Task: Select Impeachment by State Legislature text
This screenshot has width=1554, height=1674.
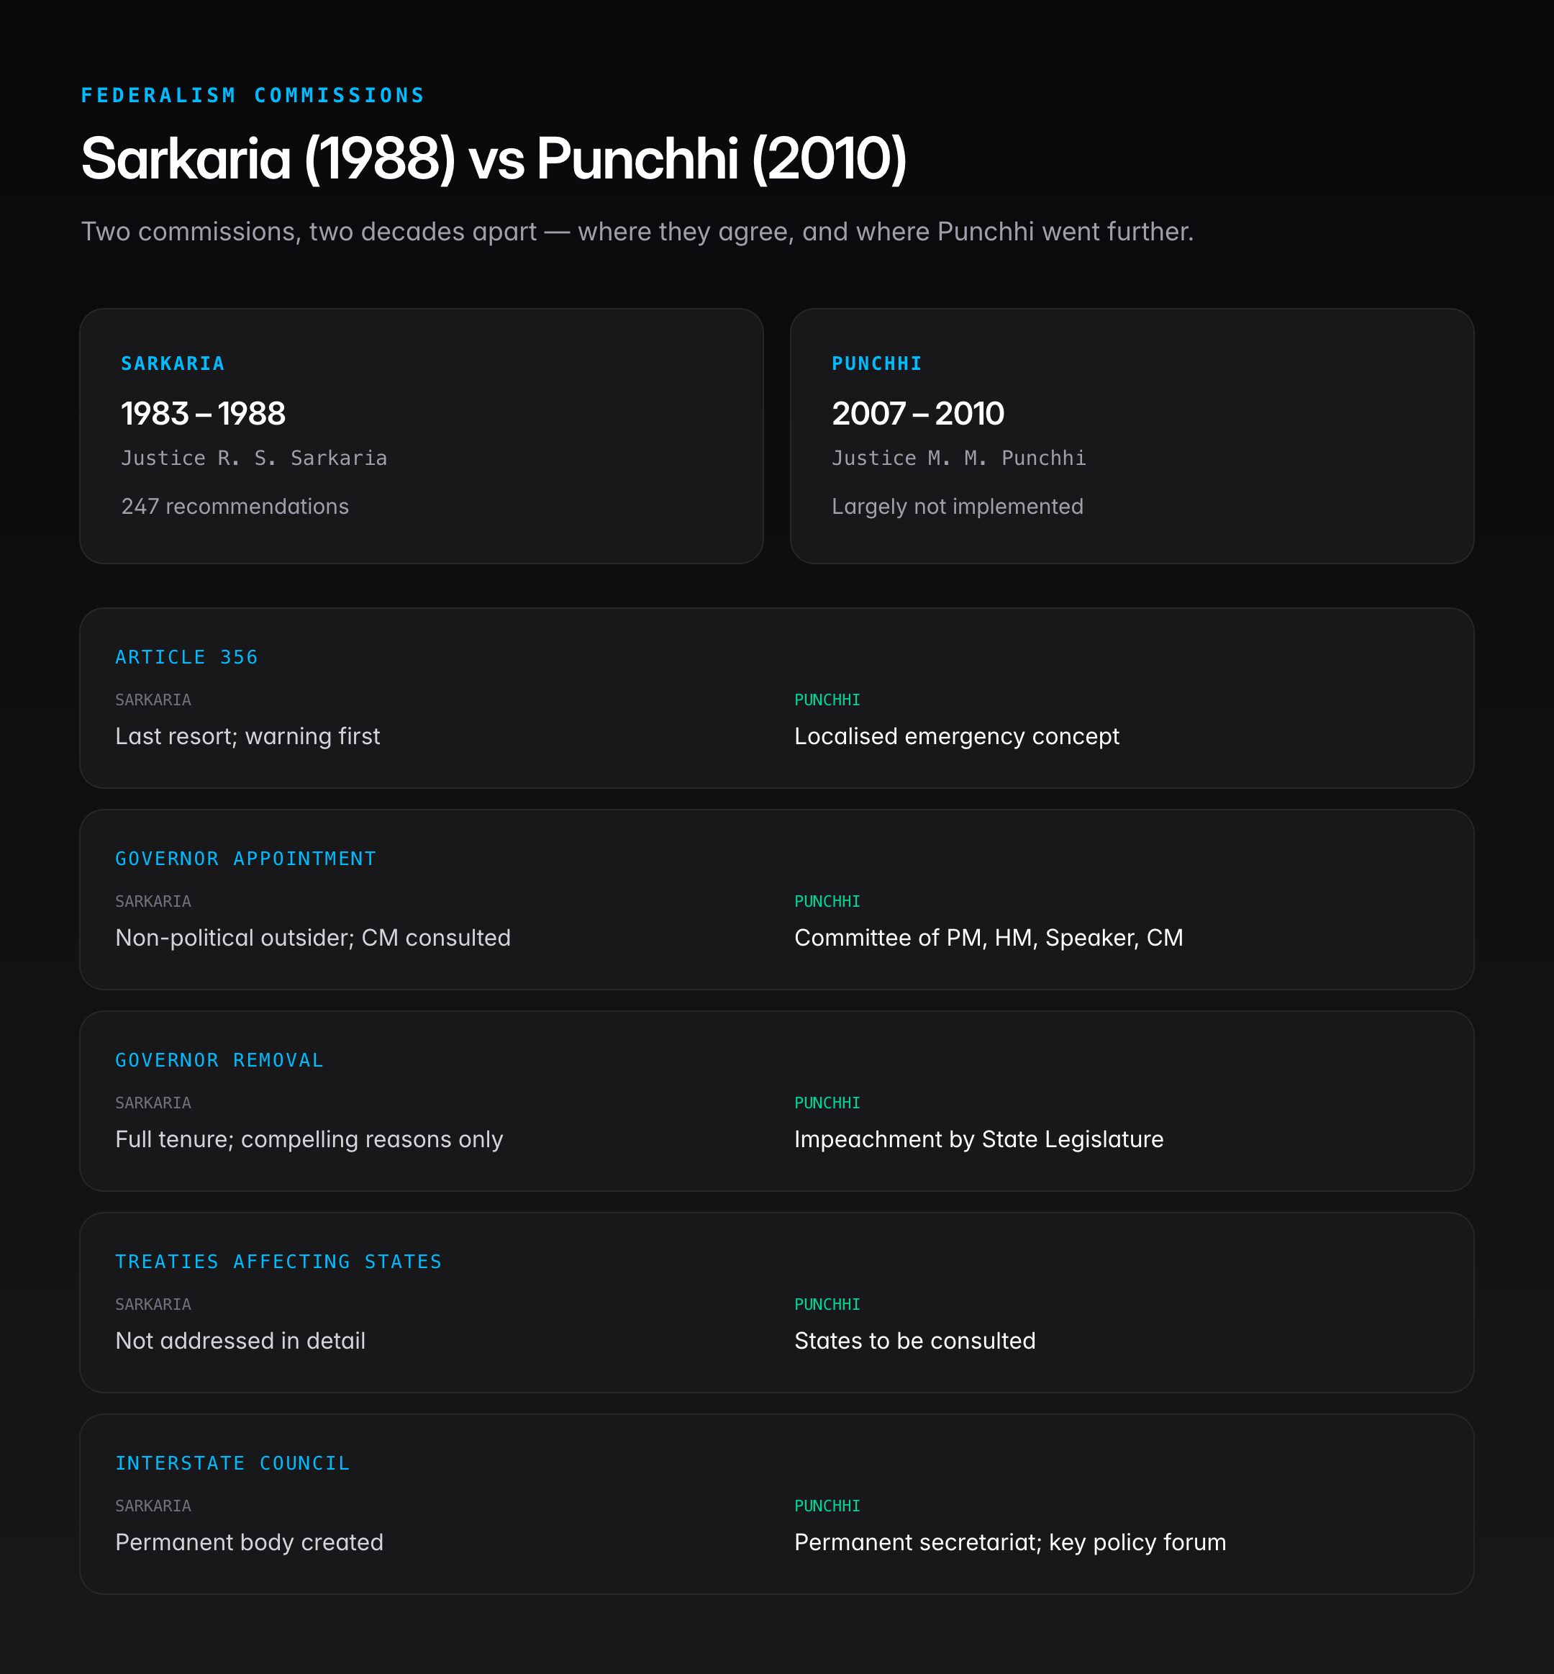Action: point(979,1139)
